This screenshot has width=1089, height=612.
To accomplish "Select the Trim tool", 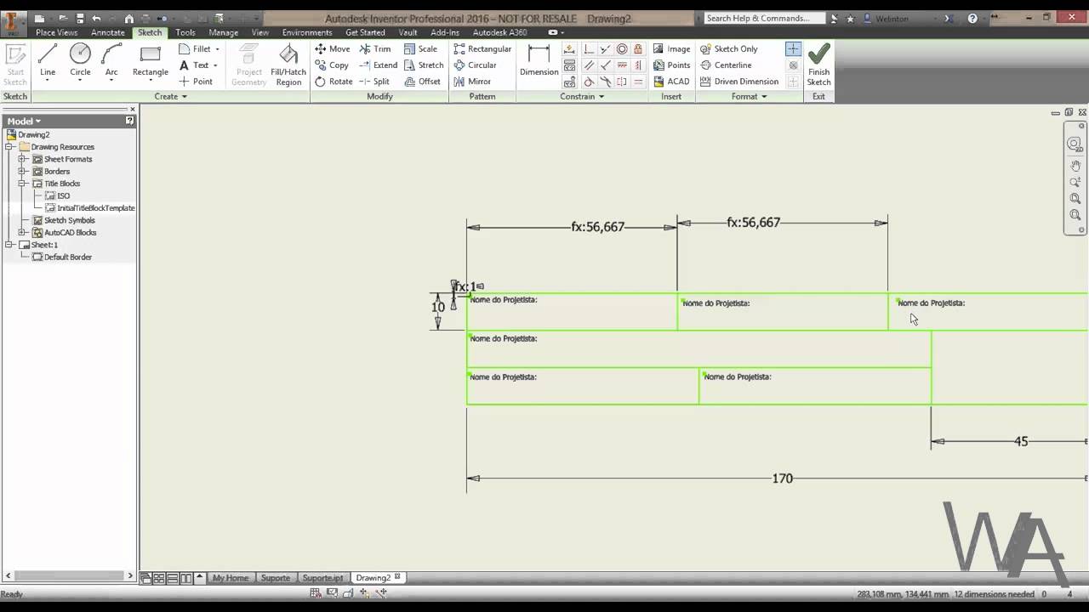I will pyautogui.click(x=374, y=48).
